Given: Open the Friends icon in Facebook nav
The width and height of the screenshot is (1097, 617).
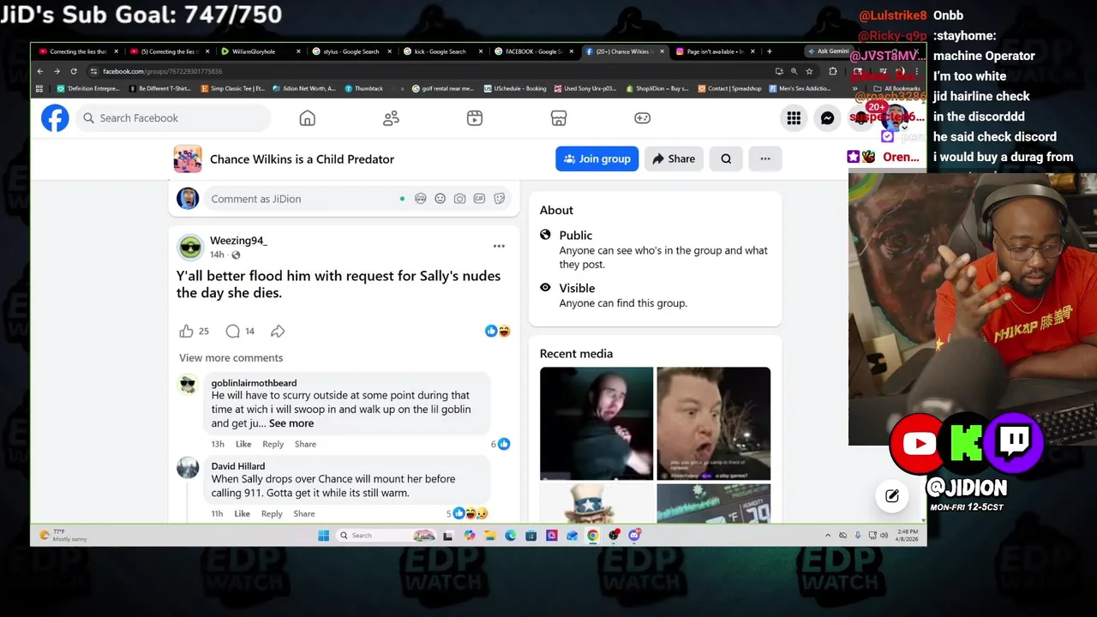Looking at the screenshot, I should pos(391,118).
